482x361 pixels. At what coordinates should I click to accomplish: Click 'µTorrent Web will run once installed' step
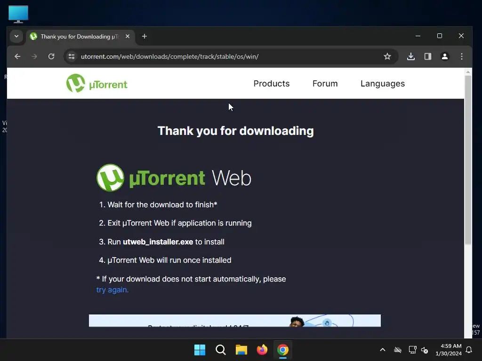pos(169,260)
